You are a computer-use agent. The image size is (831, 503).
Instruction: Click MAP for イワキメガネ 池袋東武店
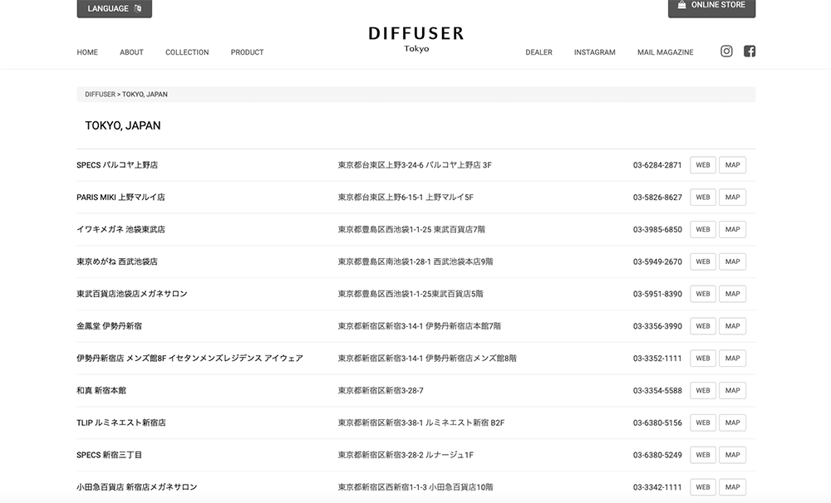[732, 229]
